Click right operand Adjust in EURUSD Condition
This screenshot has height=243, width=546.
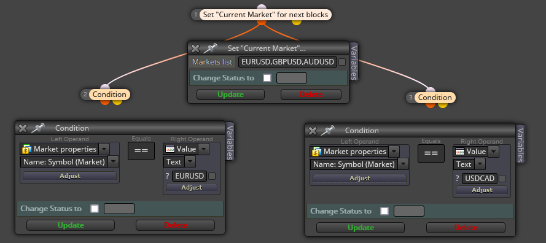tap(192, 187)
